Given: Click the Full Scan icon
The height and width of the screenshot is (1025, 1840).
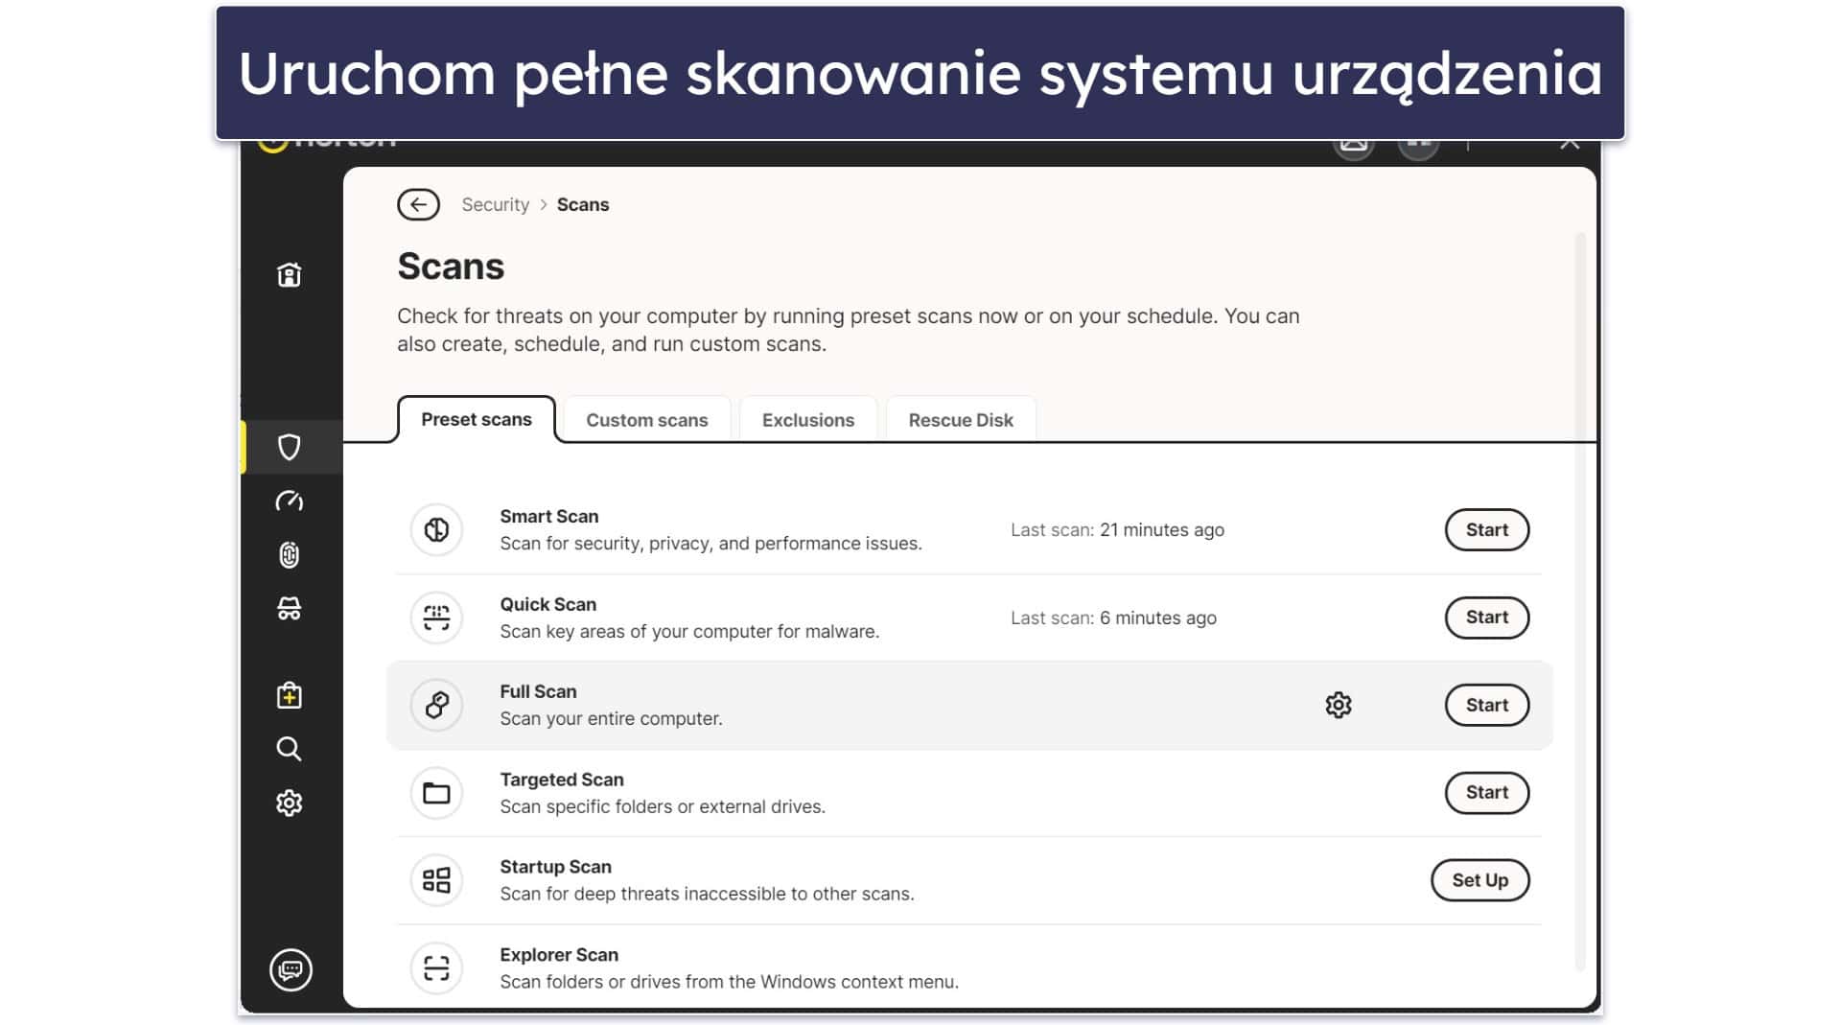Looking at the screenshot, I should pos(436,705).
